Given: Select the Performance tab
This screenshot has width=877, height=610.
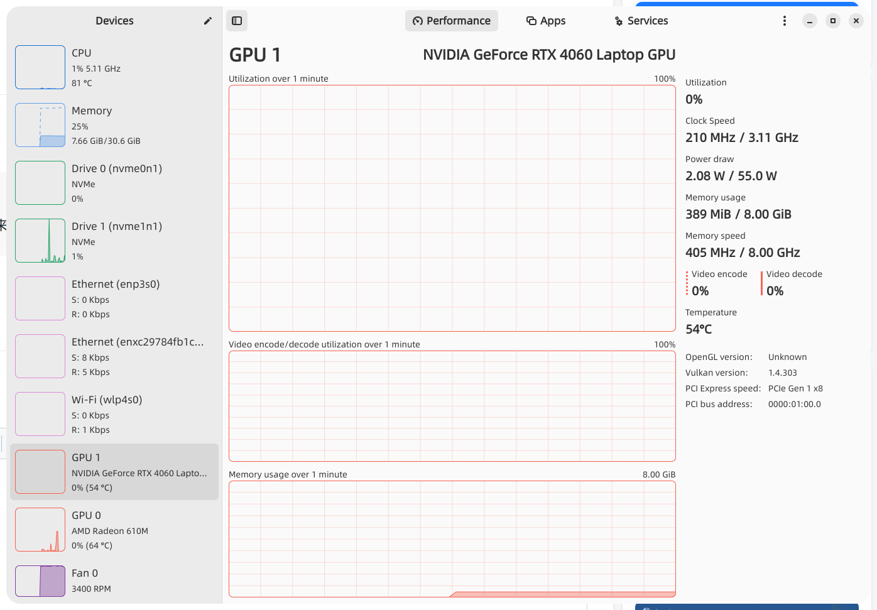Looking at the screenshot, I should pyautogui.click(x=452, y=21).
